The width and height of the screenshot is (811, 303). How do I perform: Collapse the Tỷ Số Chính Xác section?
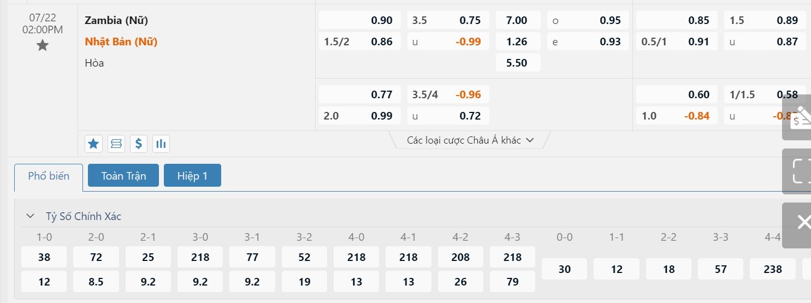(x=30, y=216)
